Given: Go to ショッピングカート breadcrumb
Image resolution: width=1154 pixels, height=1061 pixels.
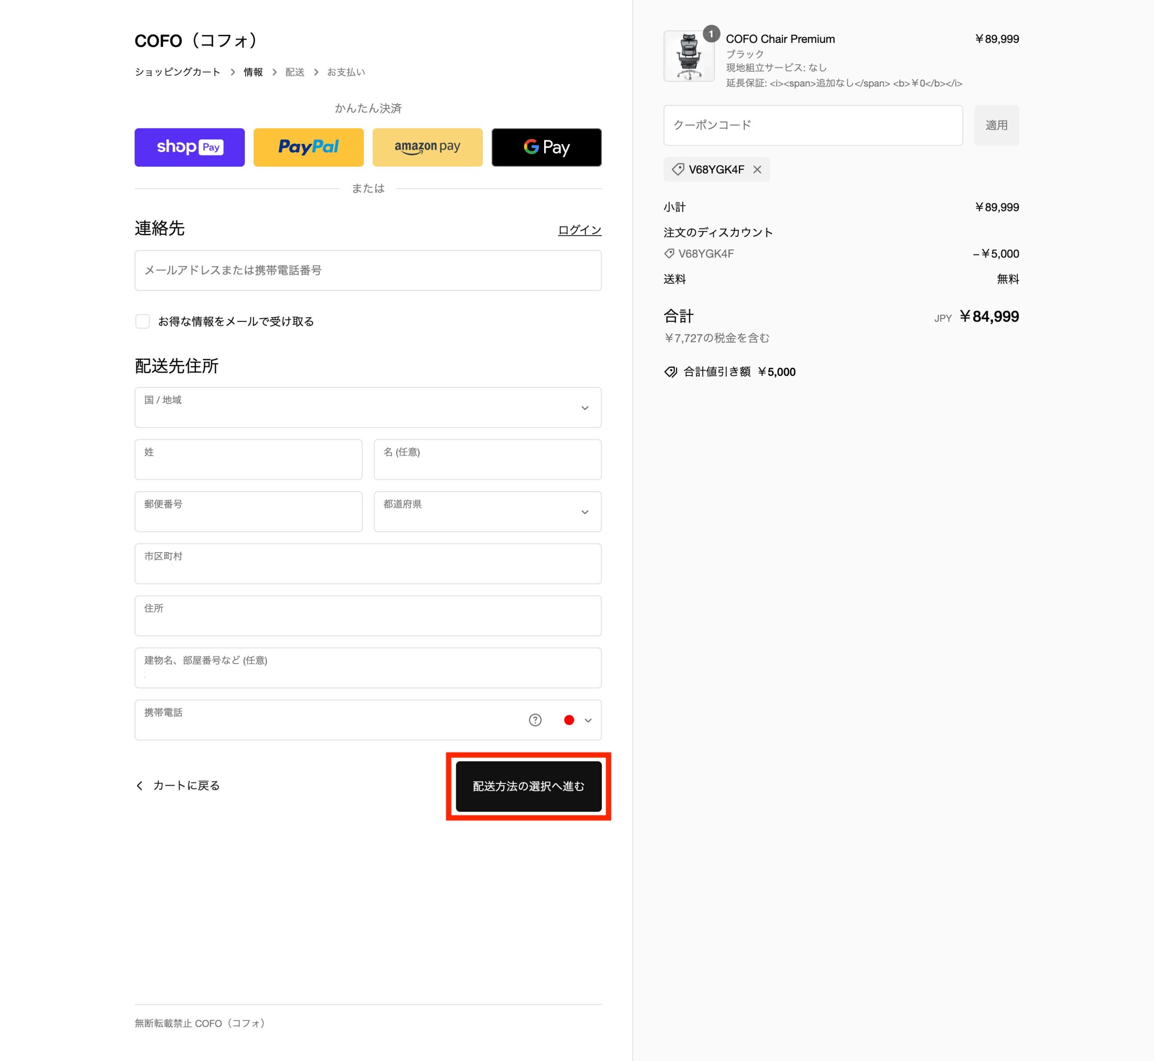Looking at the screenshot, I should point(178,72).
